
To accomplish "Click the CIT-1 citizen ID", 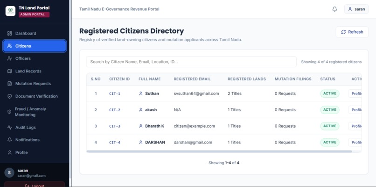I will click(x=115, y=94).
